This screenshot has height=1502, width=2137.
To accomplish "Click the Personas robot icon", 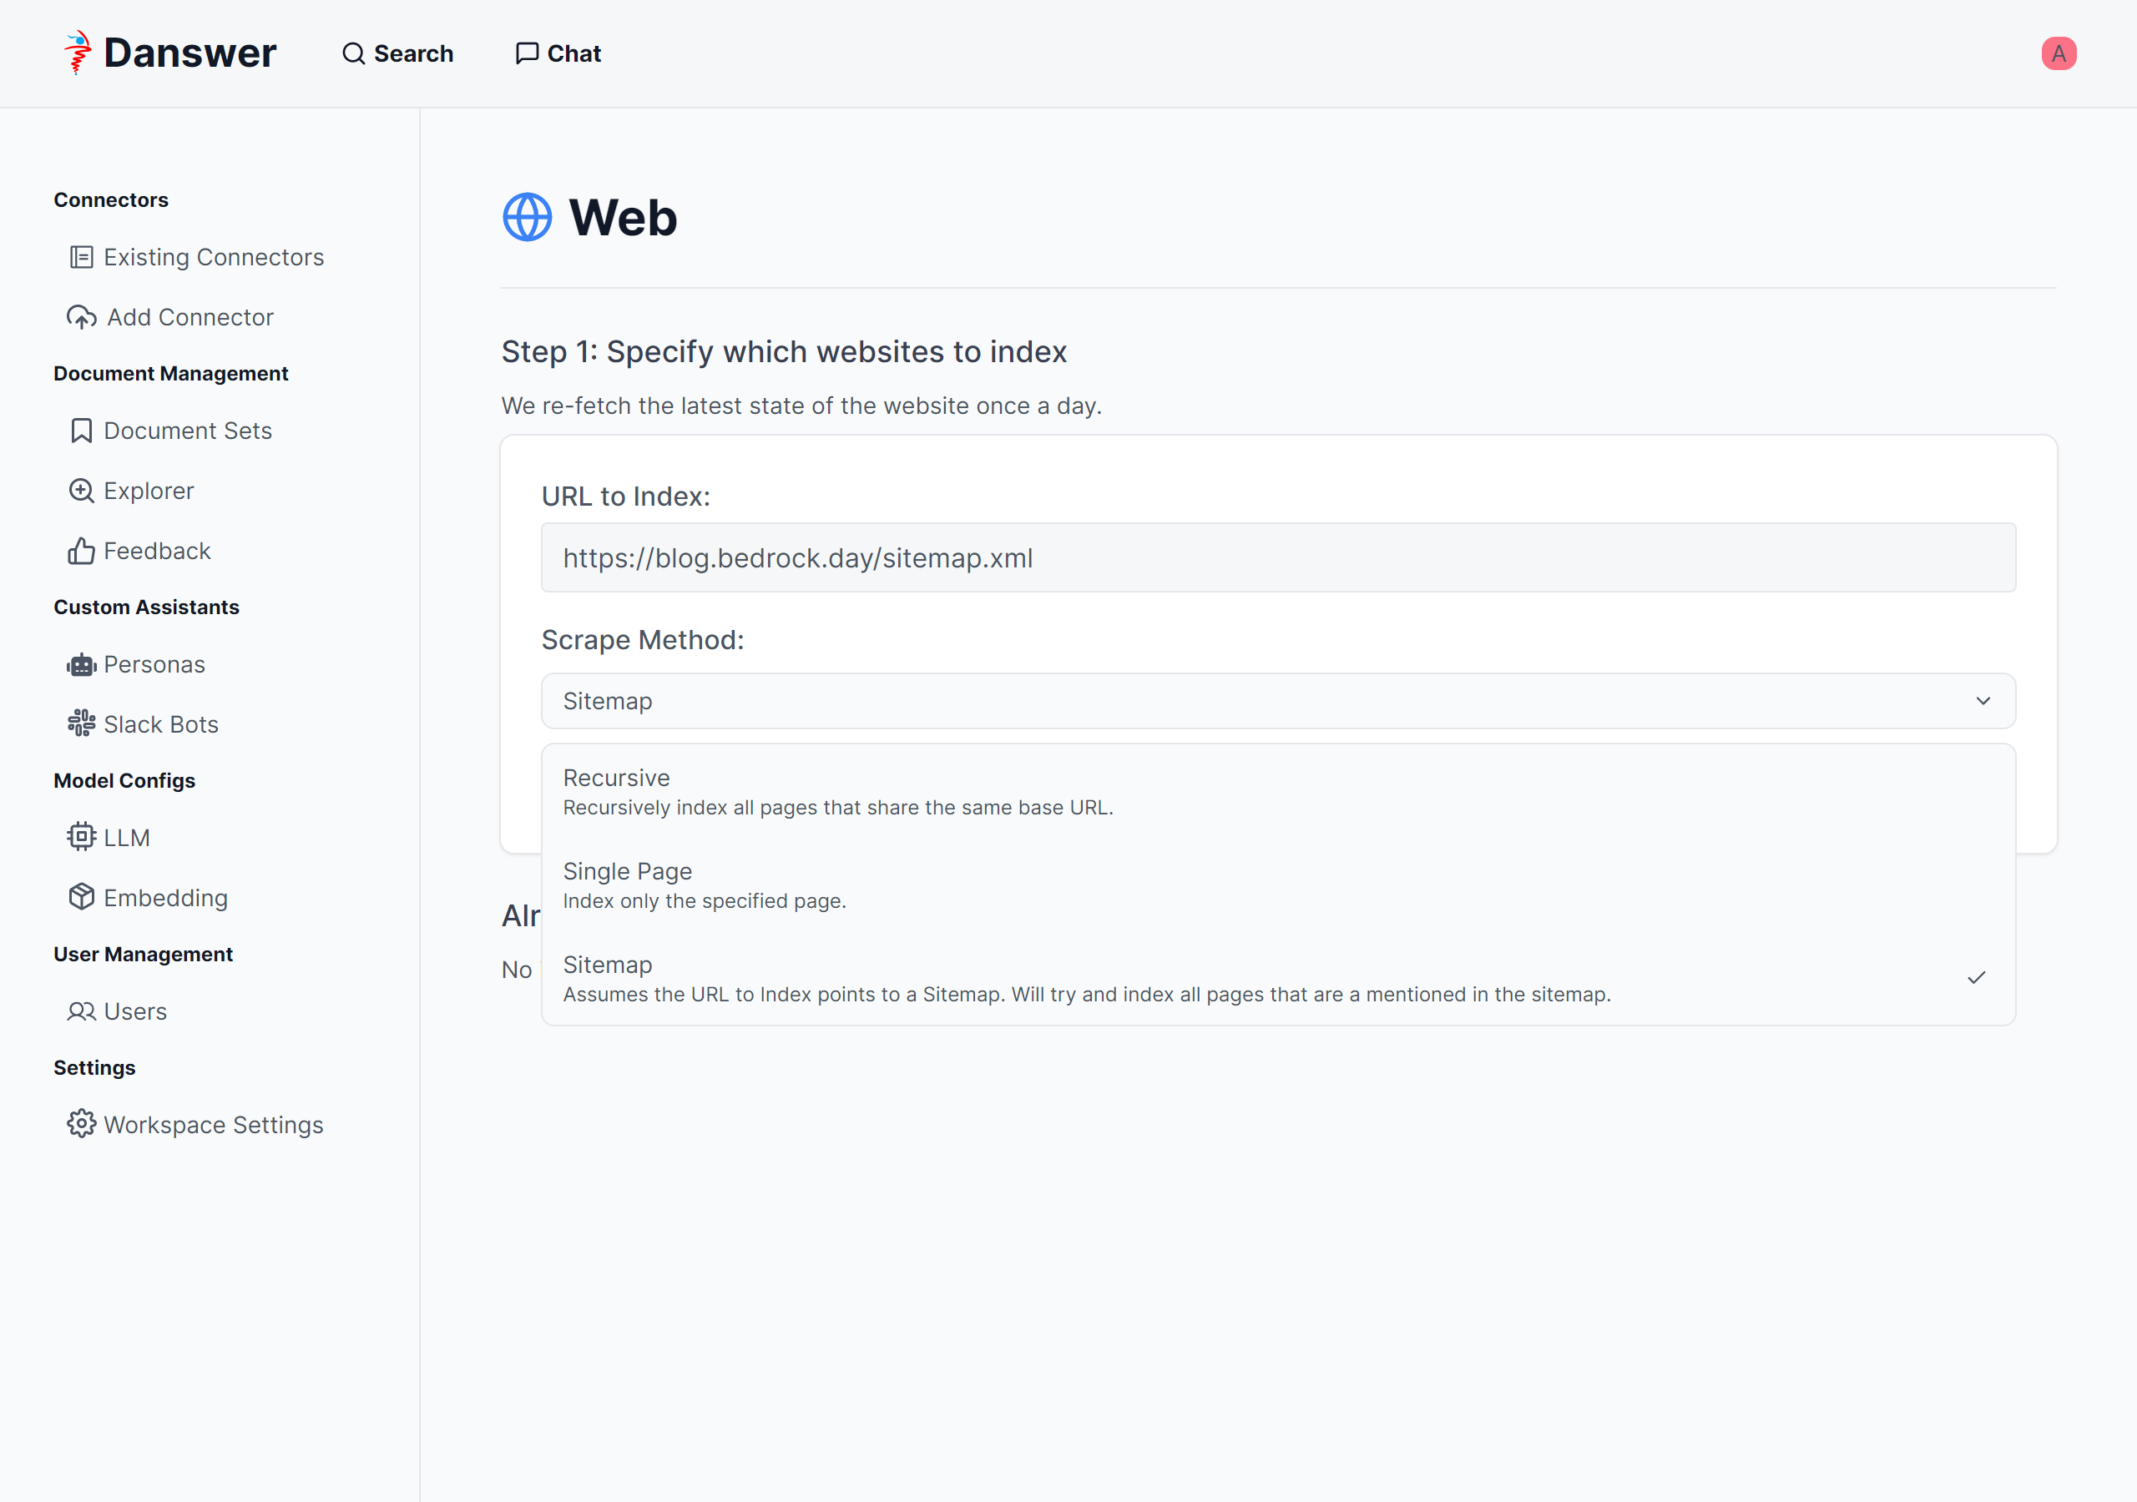I will point(81,664).
